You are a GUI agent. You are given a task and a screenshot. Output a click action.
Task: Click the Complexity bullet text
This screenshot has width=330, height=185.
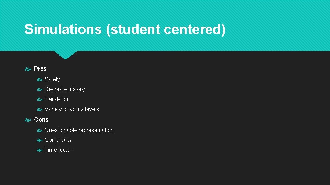click(x=58, y=140)
